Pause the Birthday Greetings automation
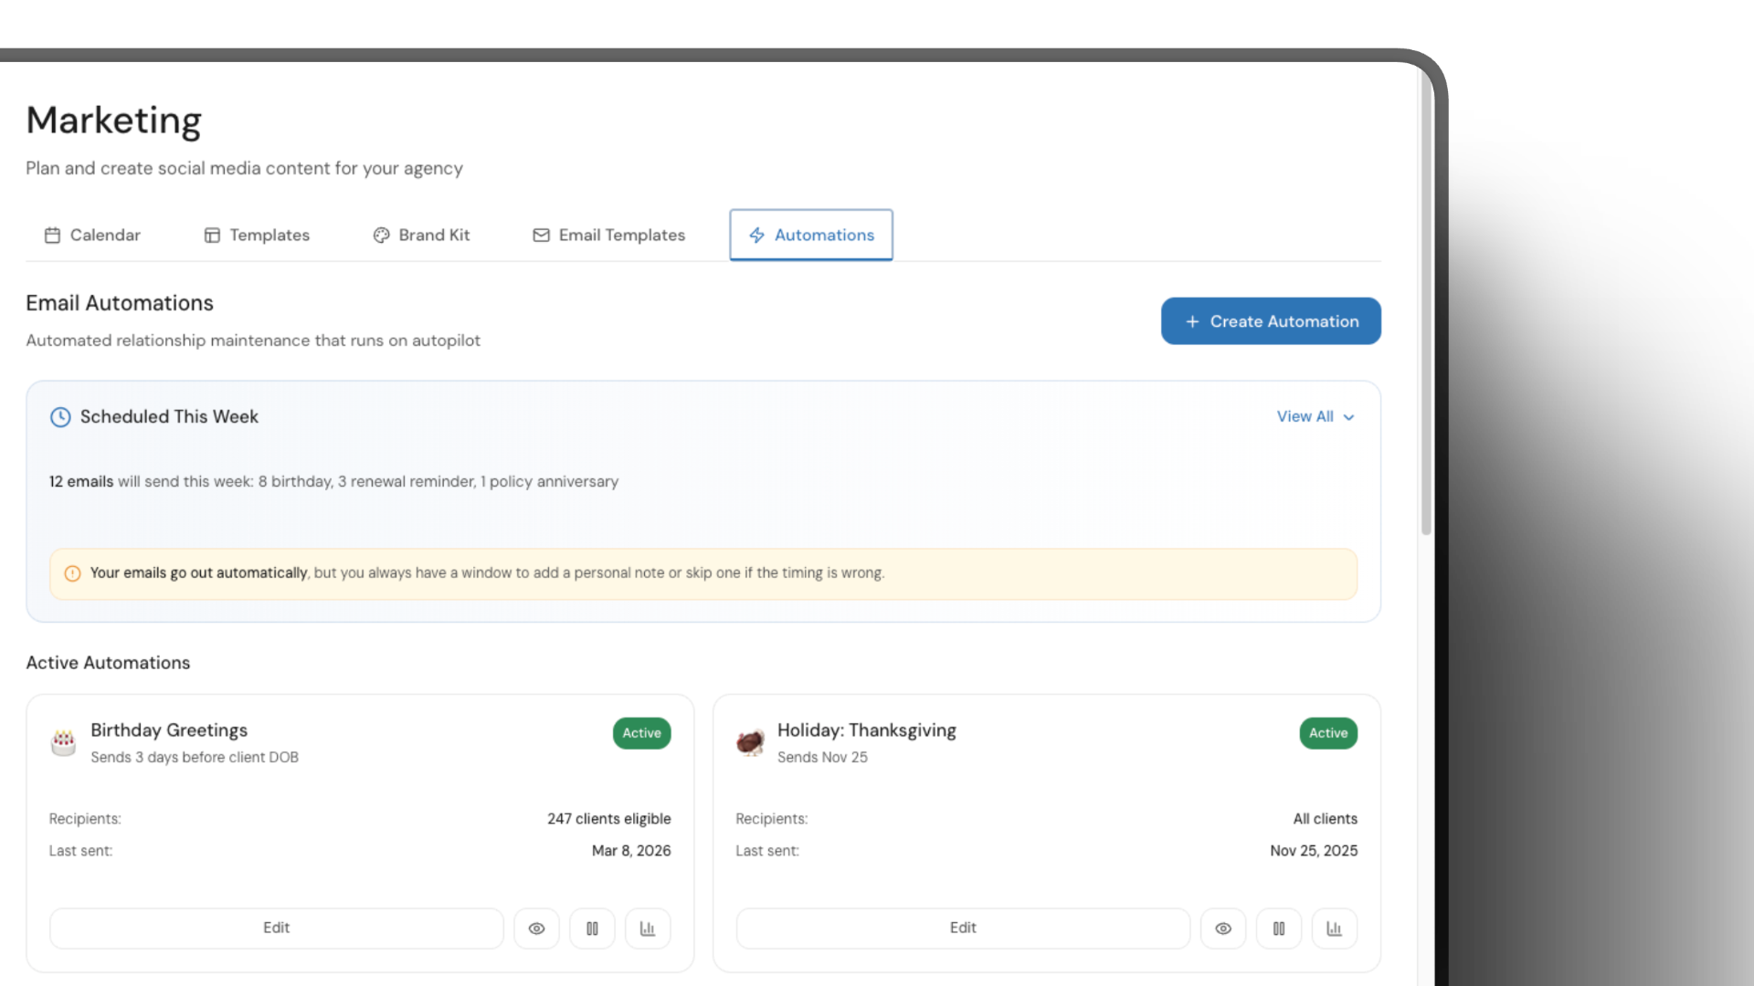 tap(592, 928)
